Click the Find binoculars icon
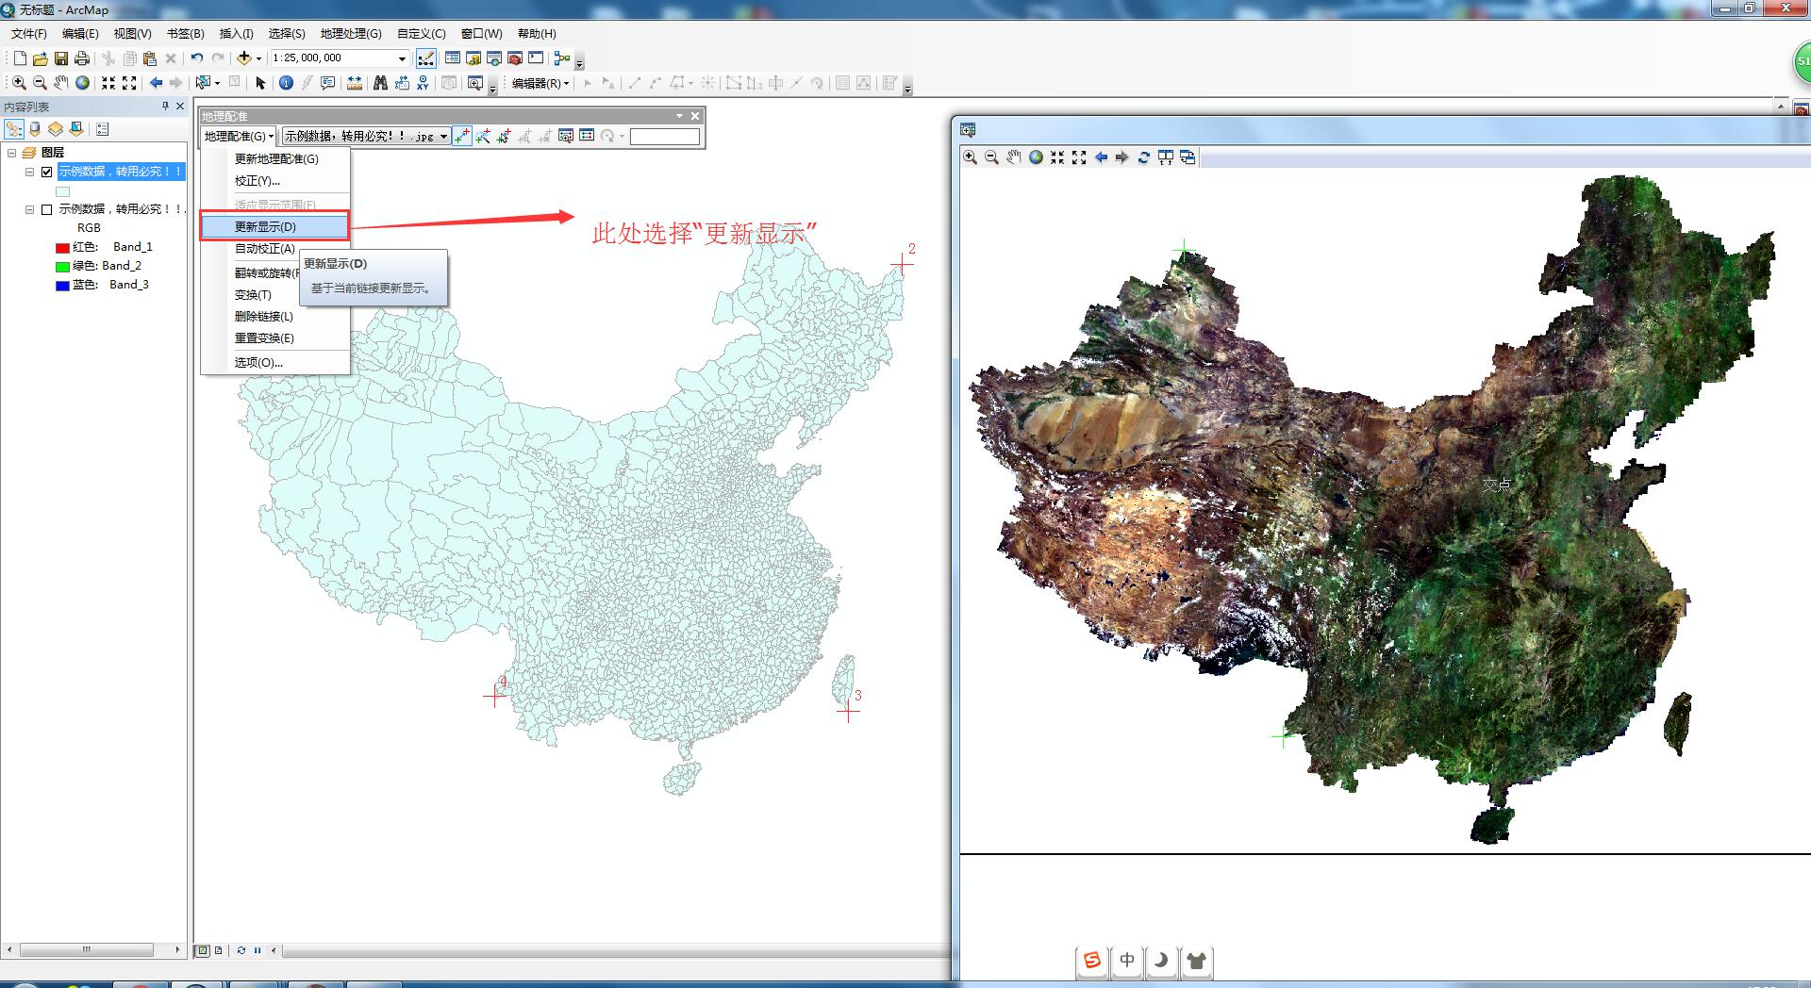Viewport: 1811px width, 988px height. coord(380,83)
